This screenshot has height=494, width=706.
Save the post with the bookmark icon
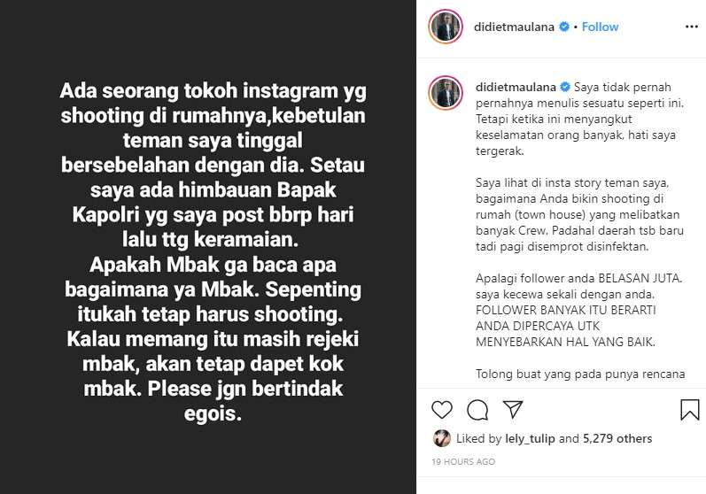point(689,409)
